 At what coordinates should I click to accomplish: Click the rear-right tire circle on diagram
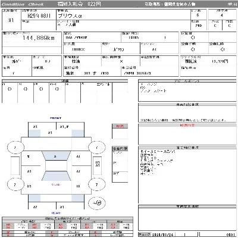click(x=96, y=184)
